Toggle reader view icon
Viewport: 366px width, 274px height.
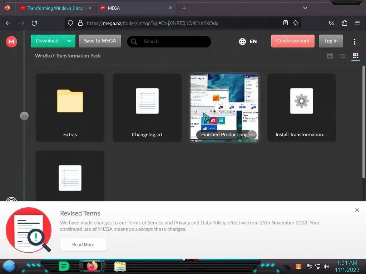(x=286, y=23)
